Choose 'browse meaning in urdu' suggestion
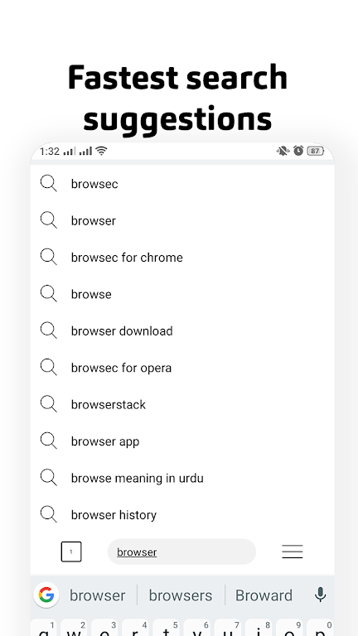This screenshot has width=358, height=636. 182,478
